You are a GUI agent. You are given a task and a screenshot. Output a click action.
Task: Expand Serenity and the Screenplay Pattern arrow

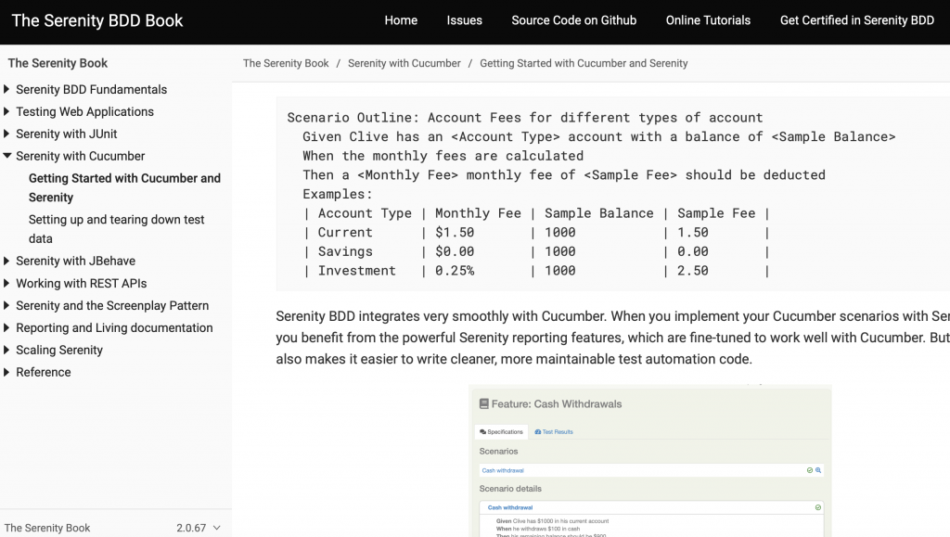[6, 306]
